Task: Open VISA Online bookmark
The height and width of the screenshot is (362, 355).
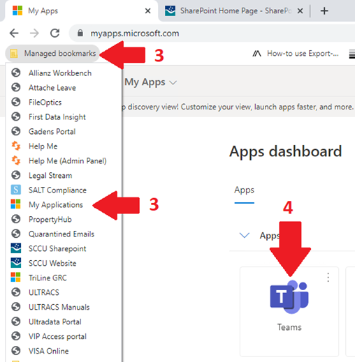Action: 64,351
